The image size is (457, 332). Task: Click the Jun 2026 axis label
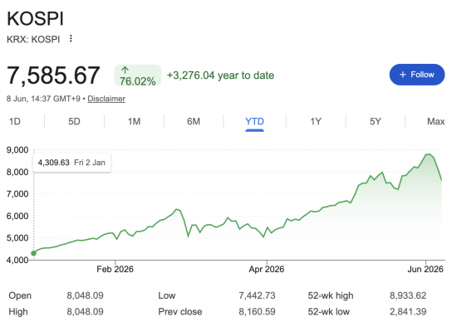pyautogui.click(x=425, y=269)
